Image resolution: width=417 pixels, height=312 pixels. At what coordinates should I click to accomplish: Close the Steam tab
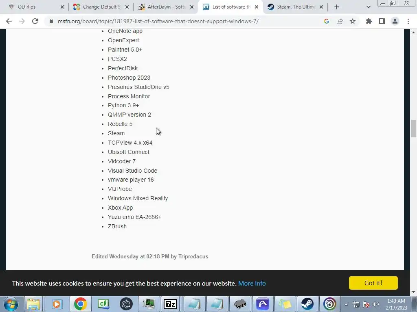click(x=321, y=7)
